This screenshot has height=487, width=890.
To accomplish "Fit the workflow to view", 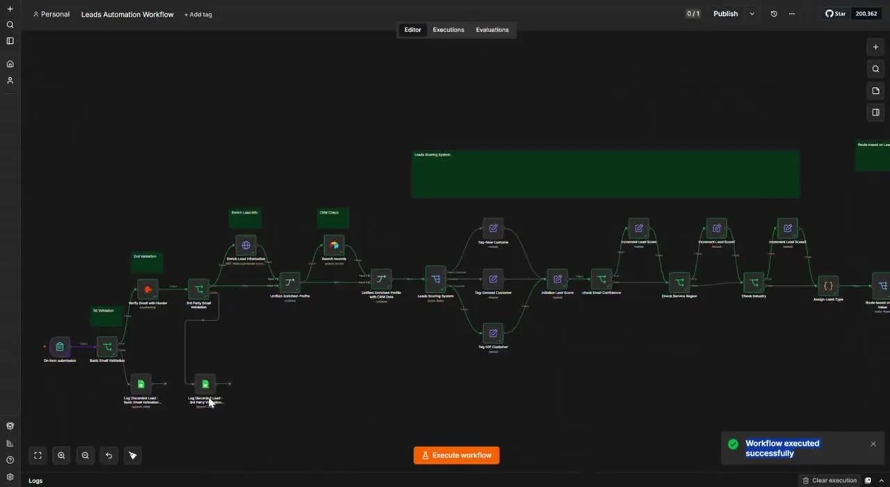I will pyautogui.click(x=38, y=456).
